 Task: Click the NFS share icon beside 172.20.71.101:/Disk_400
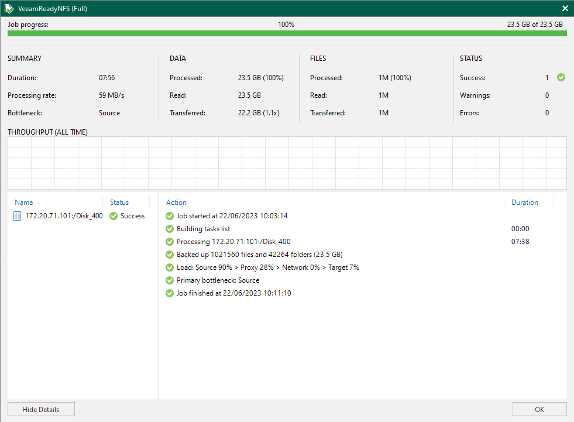pyautogui.click(x=17, y=216)
